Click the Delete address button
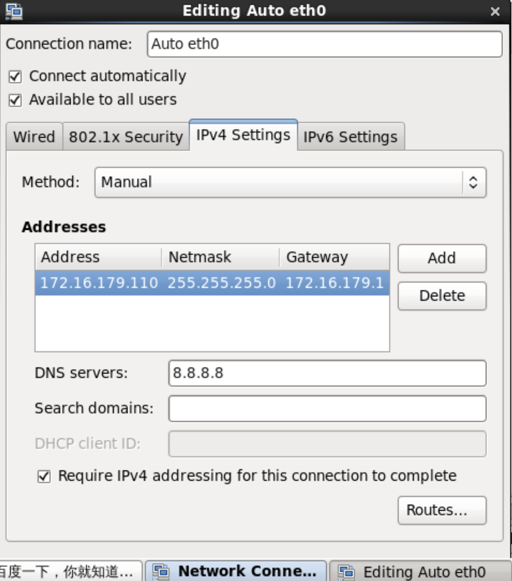The width and height of the screenshot is (512, 581). [442, 295]
